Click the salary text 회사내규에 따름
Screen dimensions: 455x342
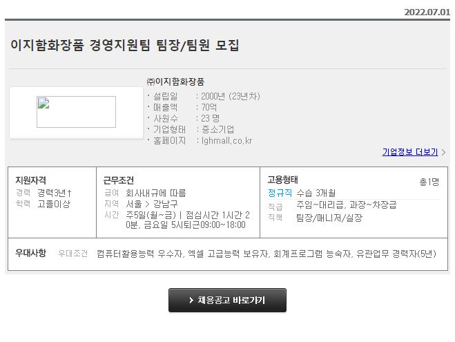pos(156,193)
